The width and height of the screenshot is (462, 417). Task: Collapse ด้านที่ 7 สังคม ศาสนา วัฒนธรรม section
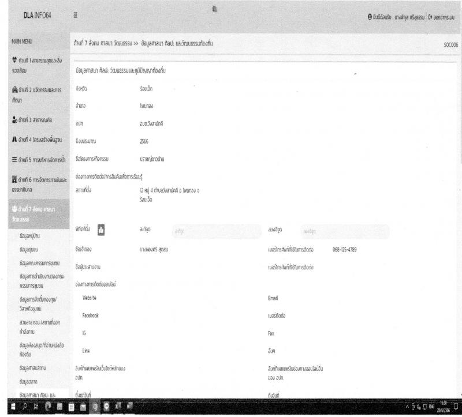point(39,214)
